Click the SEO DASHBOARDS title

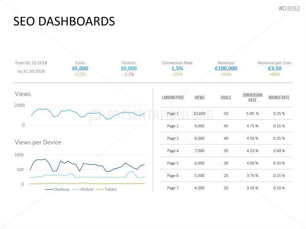[x=64, y=21]
